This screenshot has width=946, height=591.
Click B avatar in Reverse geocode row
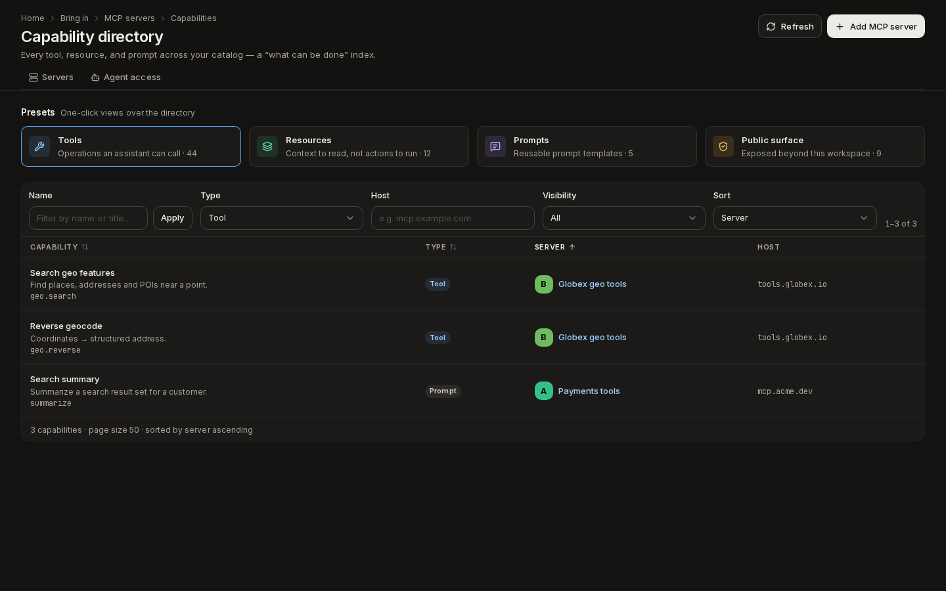point(544,338)
